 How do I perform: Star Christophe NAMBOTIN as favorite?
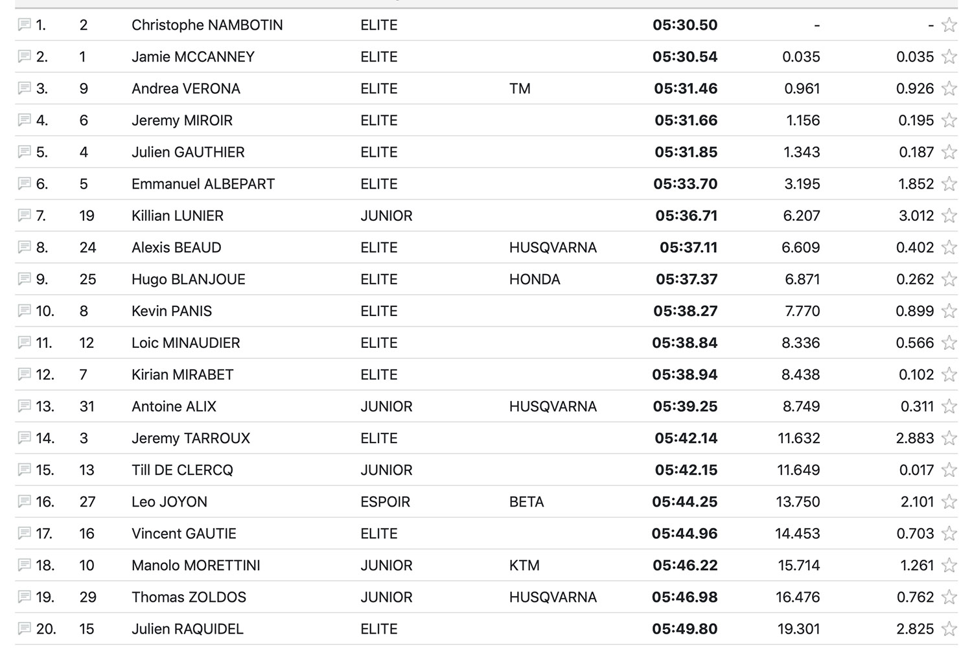tap(949, 25)
